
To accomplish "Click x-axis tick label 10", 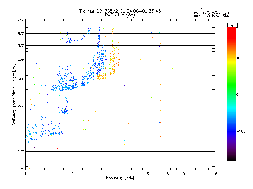I will click(x=183, y=174).
